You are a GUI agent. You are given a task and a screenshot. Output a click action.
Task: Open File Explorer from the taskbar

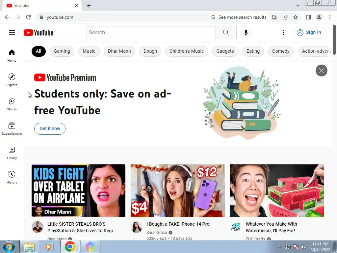[29, 246]
